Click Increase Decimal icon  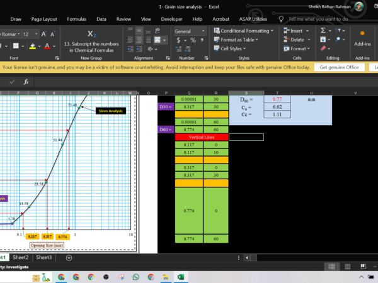tap(179, 49)
